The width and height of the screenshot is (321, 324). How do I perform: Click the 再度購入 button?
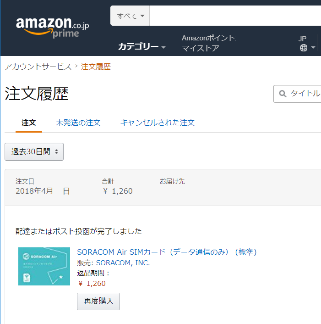pyautogui.click(x=98, y=301)
